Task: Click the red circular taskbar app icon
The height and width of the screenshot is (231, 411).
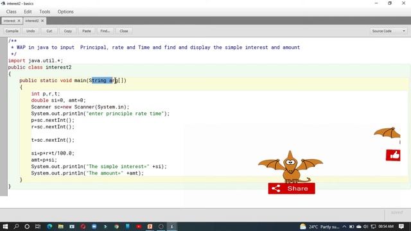Action: point(83,227)
